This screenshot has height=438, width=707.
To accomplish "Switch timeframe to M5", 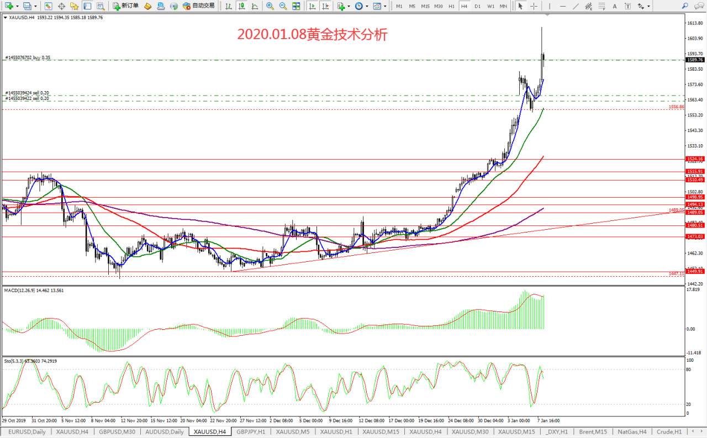I will tap(412, 6).
